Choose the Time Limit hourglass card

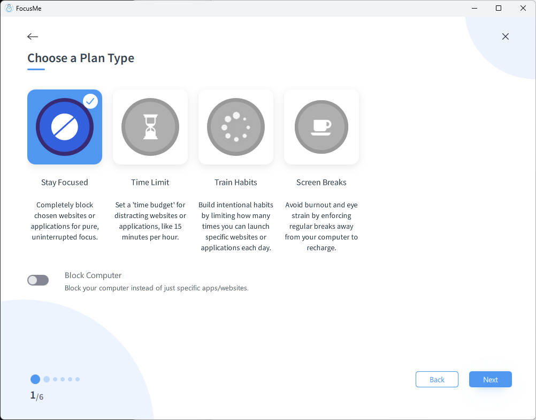(150, 127)
